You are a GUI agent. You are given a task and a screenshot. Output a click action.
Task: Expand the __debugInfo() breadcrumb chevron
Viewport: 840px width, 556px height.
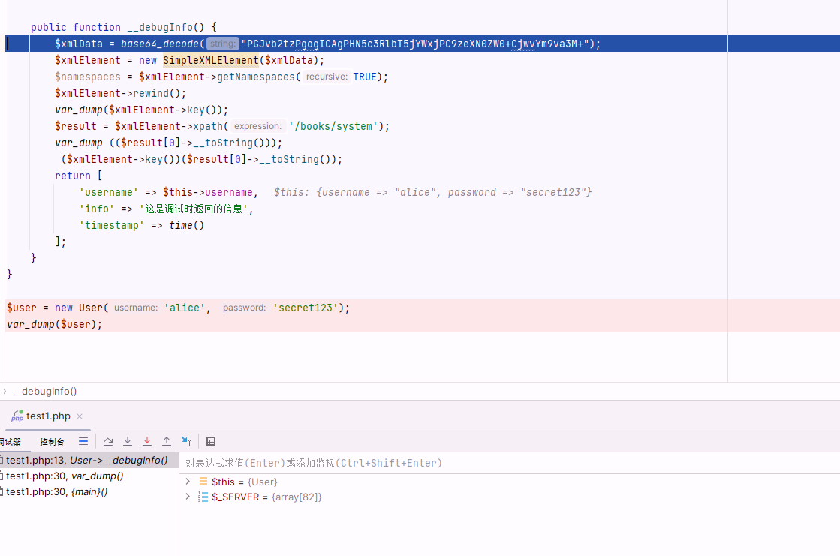pos(5,392)
